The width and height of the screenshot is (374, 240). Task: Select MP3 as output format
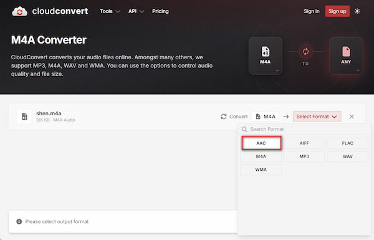point(304,156)
